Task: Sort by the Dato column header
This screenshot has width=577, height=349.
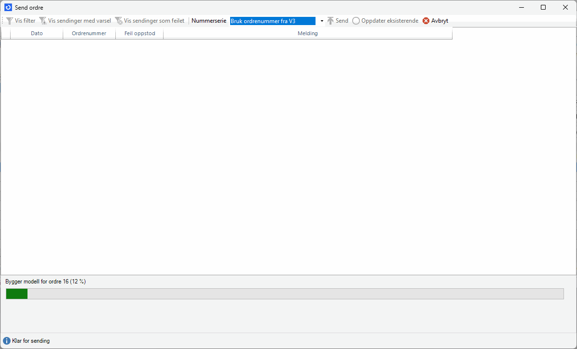Action: pyautogui.click(x=37, y=34)
